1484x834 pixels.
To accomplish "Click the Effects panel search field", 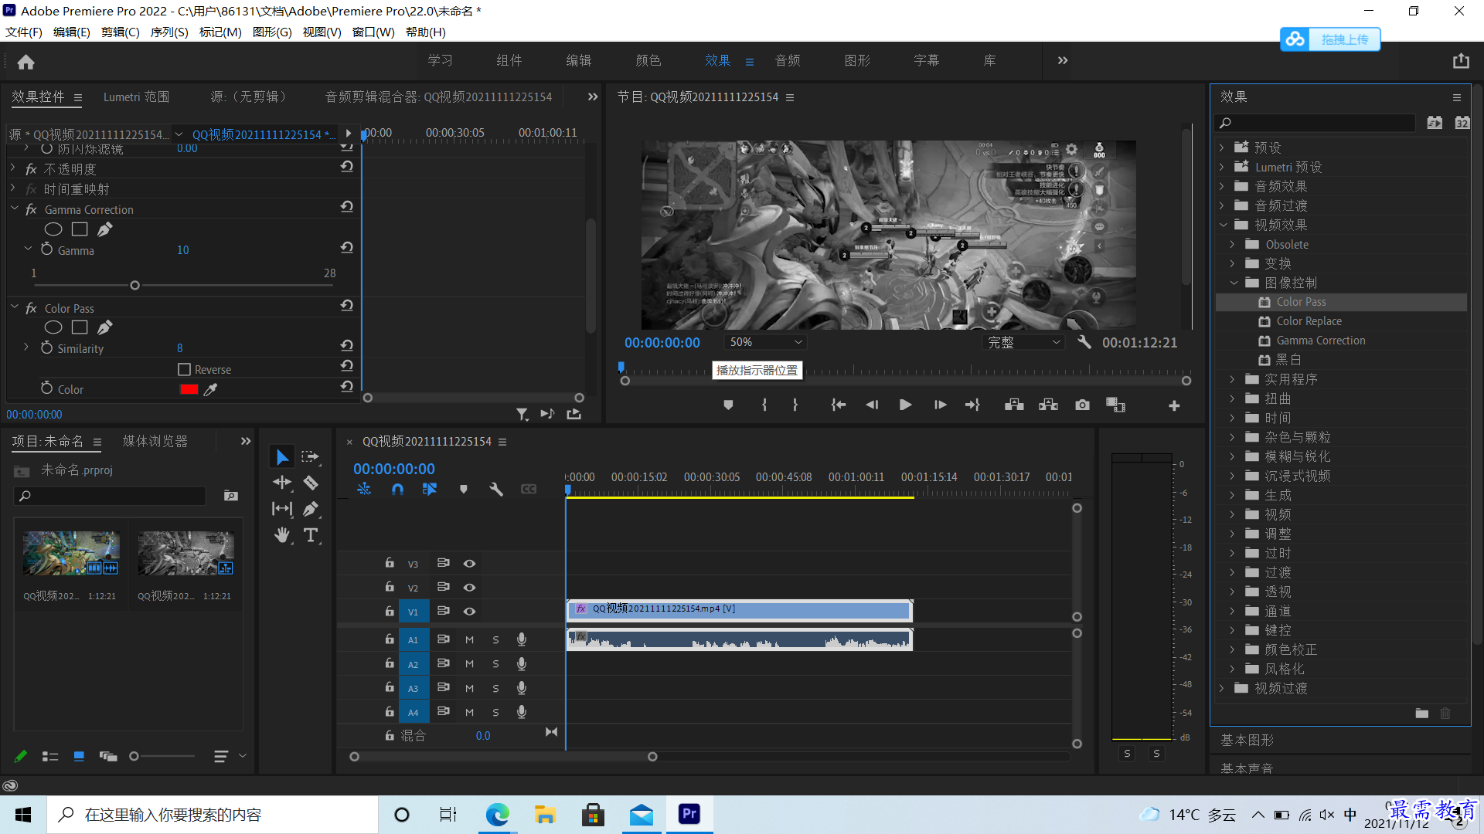I will click(1316, 123).
